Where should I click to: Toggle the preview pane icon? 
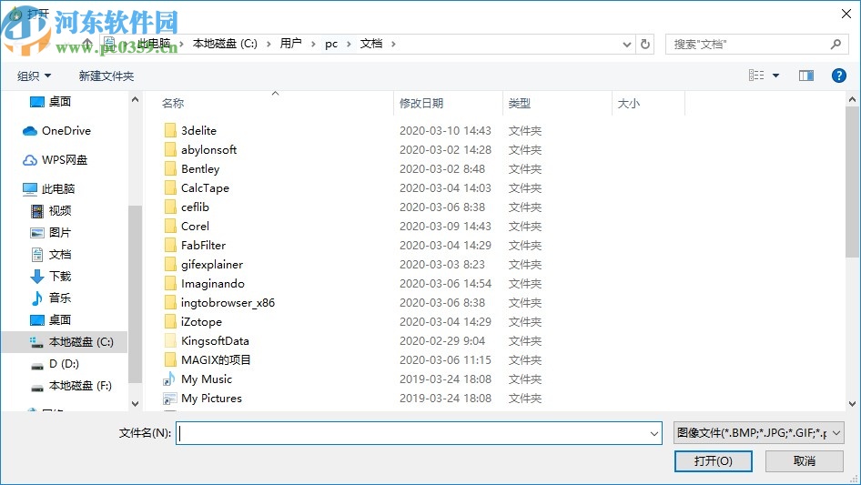tap(806, 76)
